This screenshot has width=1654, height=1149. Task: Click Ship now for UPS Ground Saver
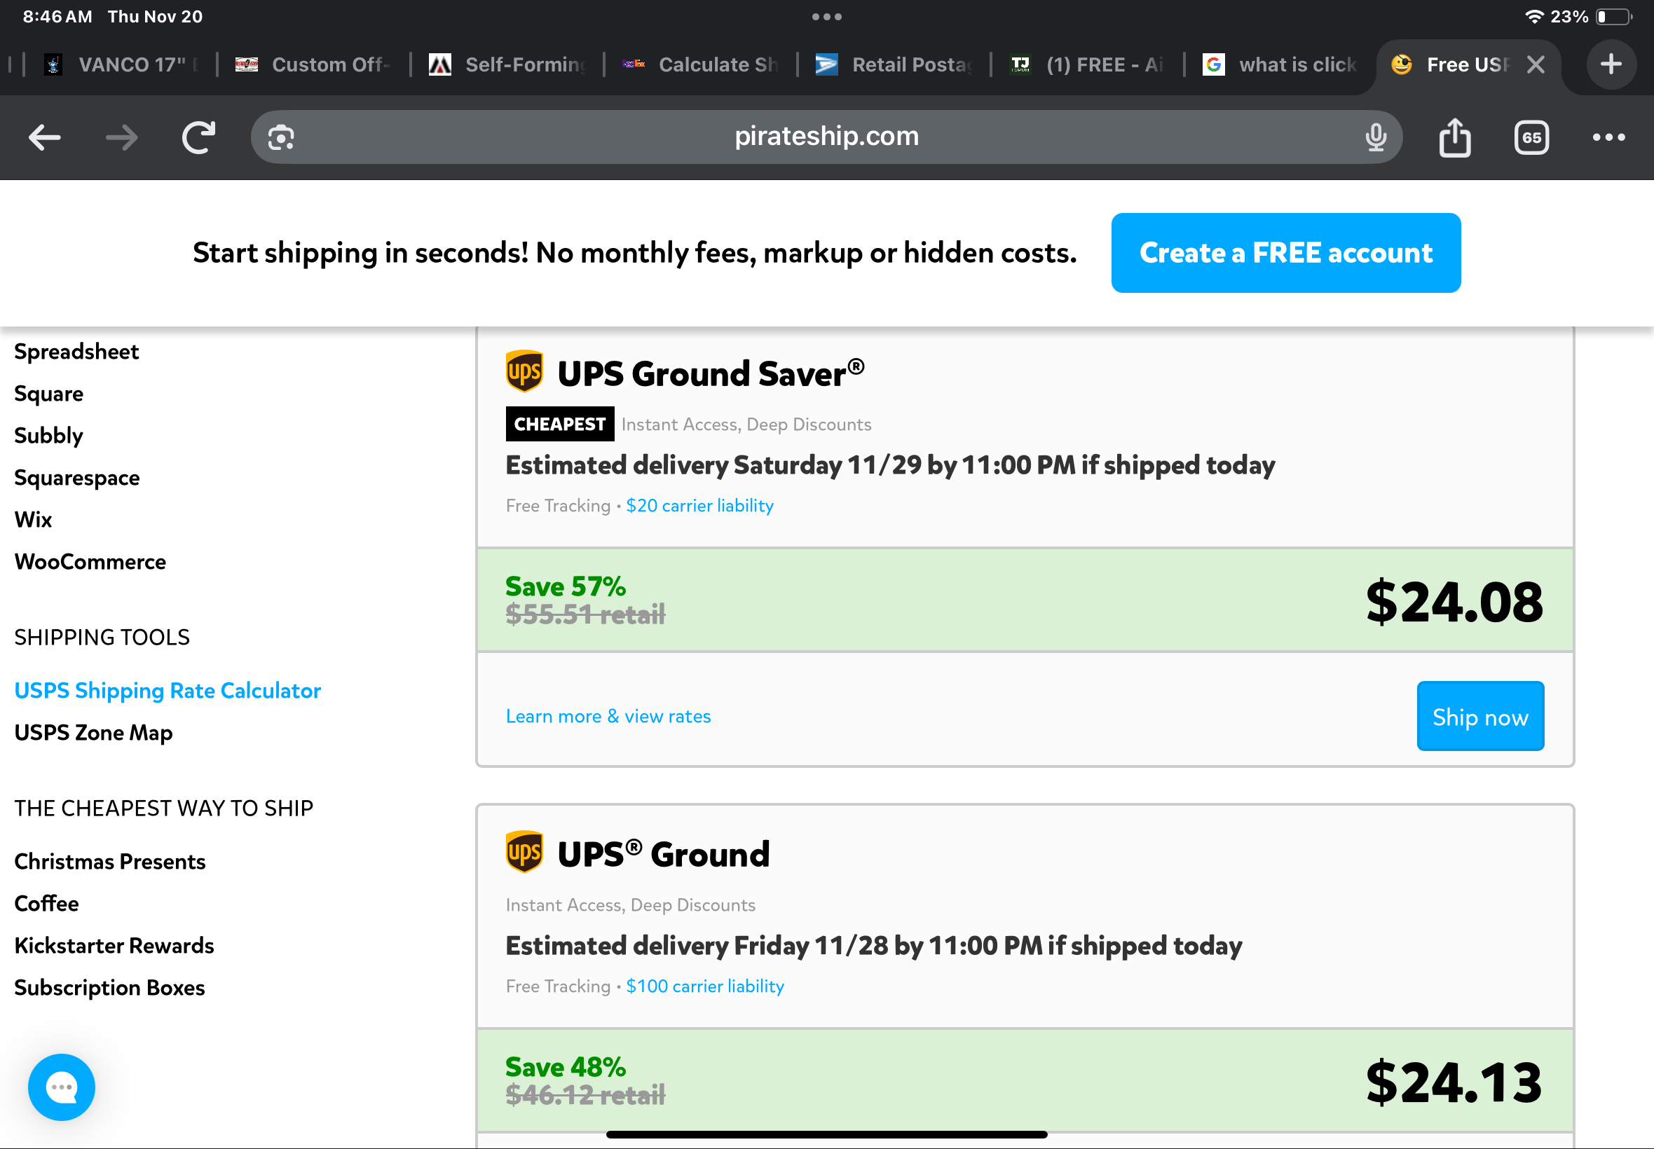coord(1479,716)
